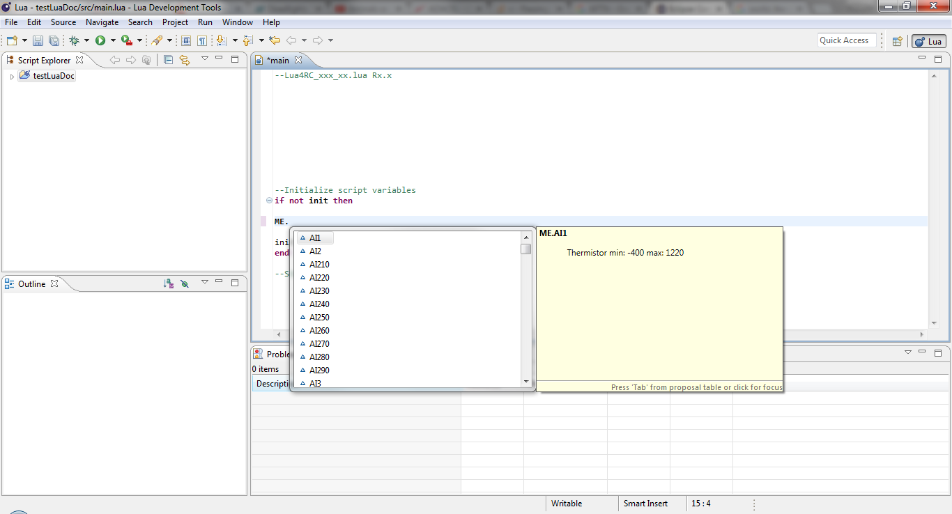Open the Run menu

(205, 22)
